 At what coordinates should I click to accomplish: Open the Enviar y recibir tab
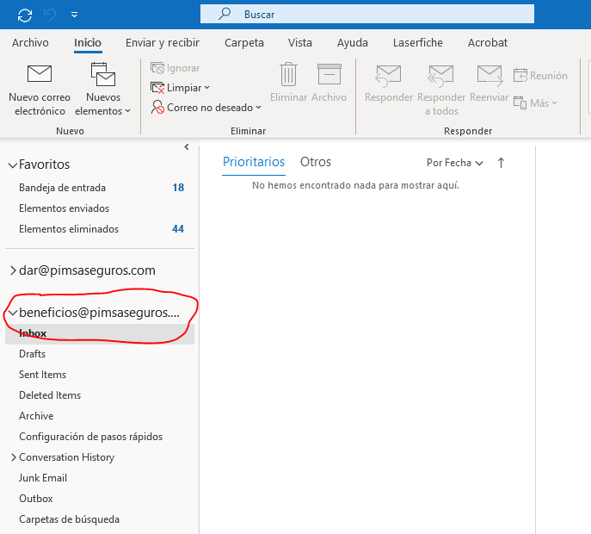pyautogui.click(x=163, y=43)
